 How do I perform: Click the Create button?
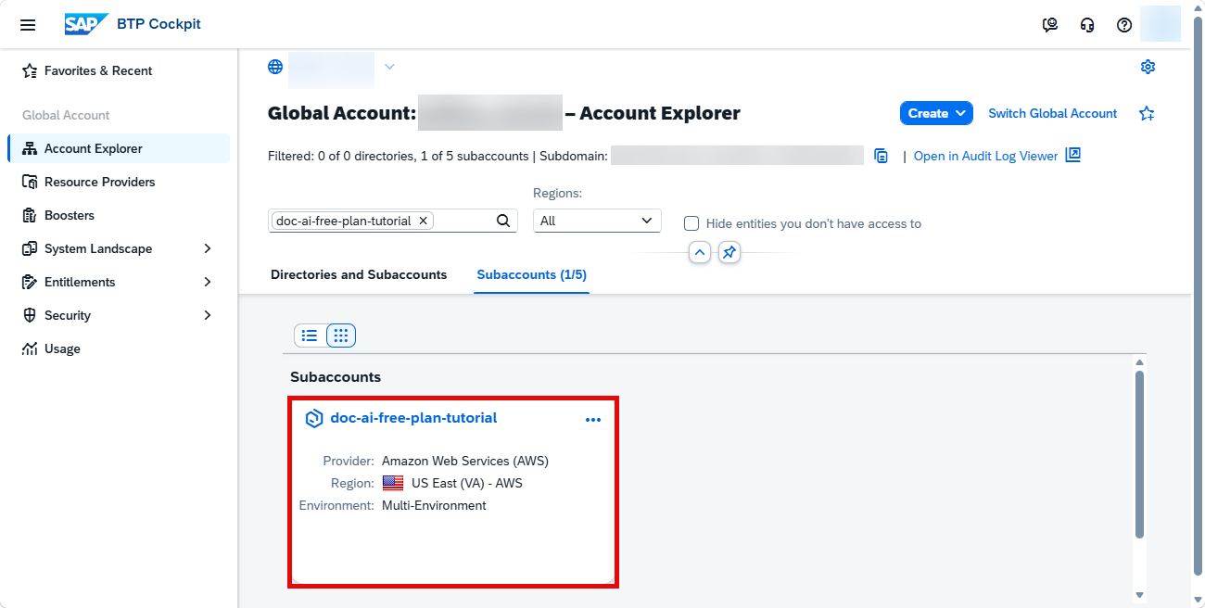pyautogui.click(x=936, y=113)
